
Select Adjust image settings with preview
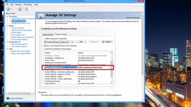coord(23,19)
